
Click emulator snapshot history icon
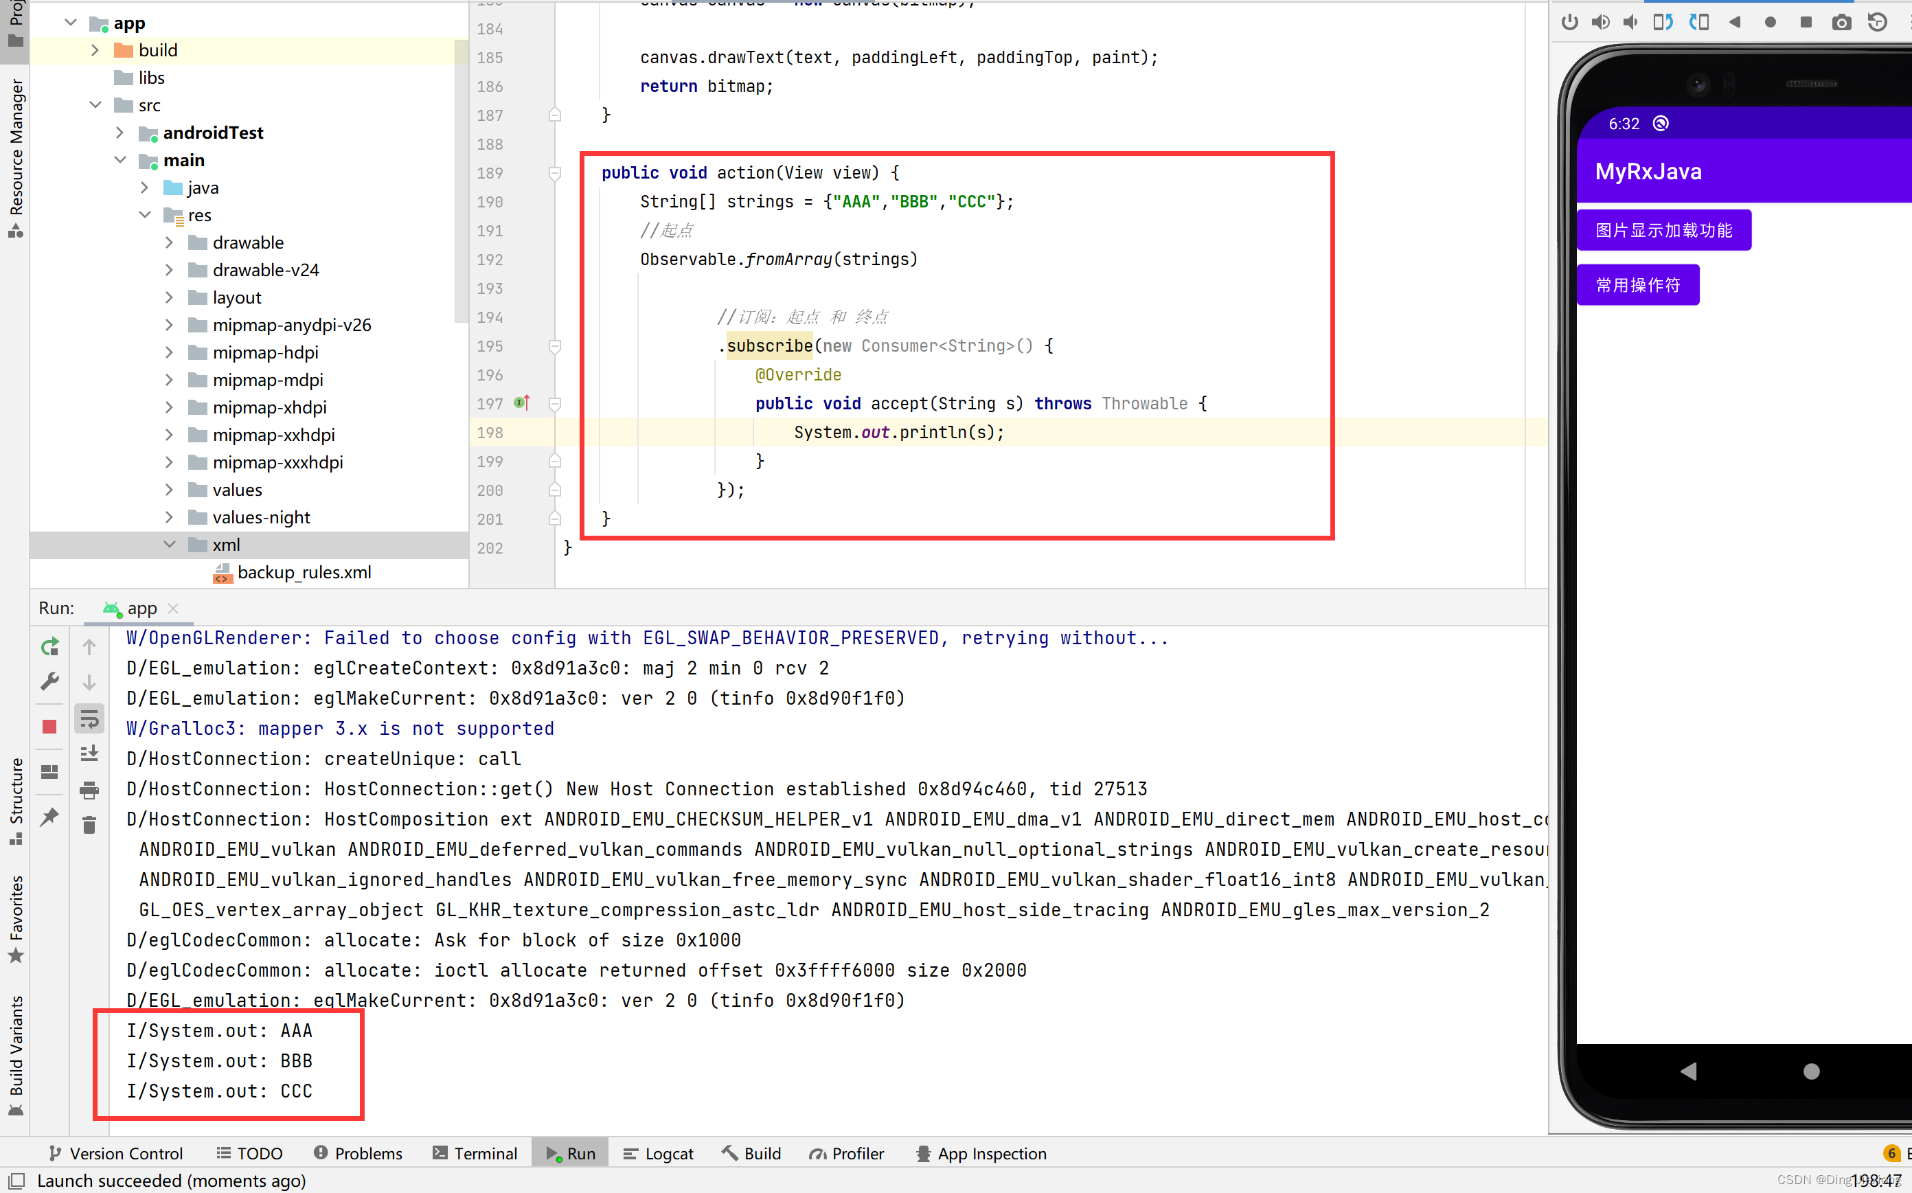(x=1877, y=21)
